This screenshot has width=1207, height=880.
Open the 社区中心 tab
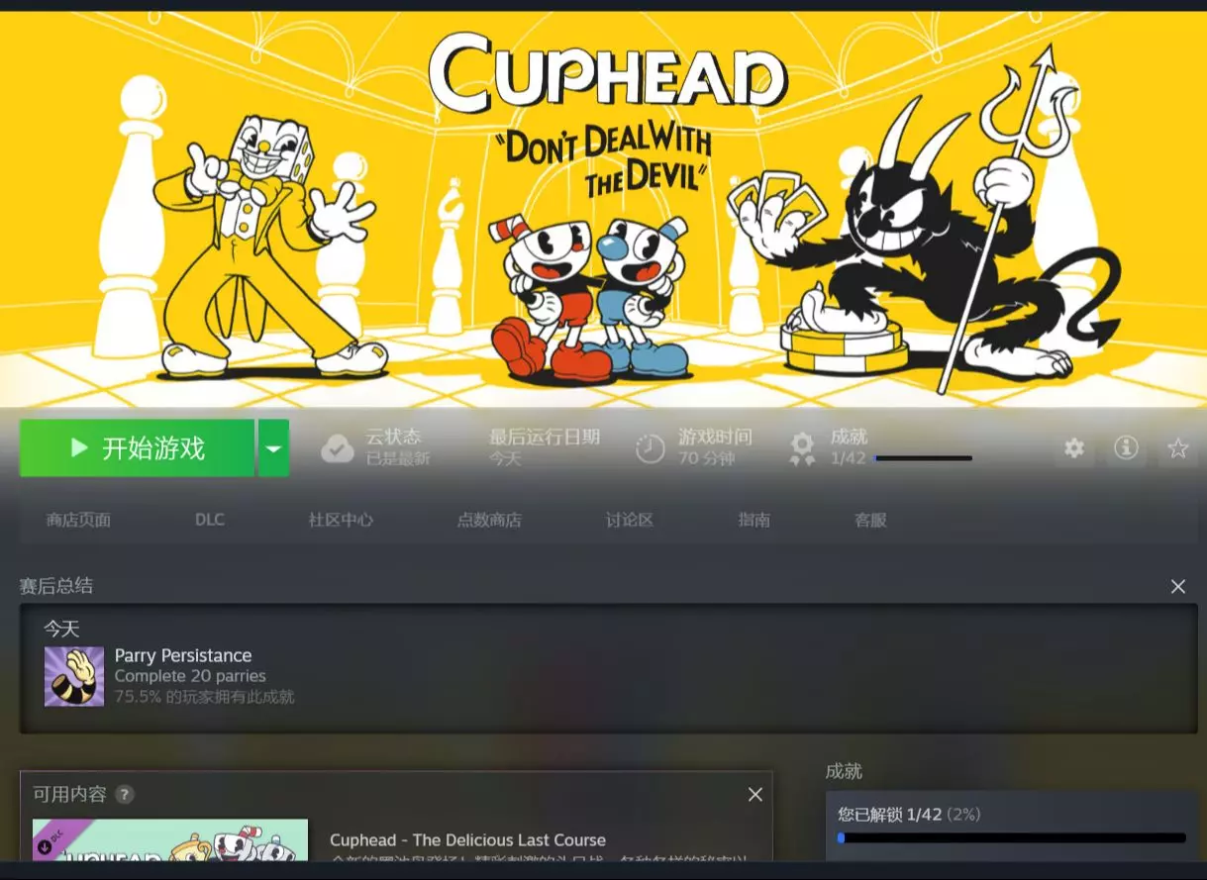click(341, 520)
